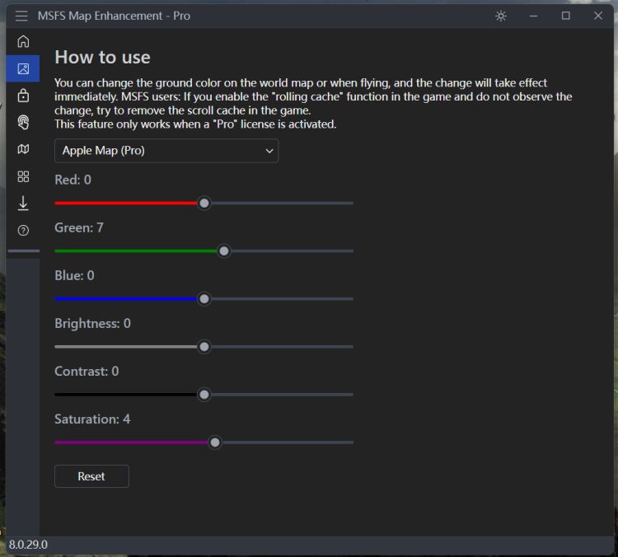Click the dropdown chevron arrow on map selector

[269, 151]
